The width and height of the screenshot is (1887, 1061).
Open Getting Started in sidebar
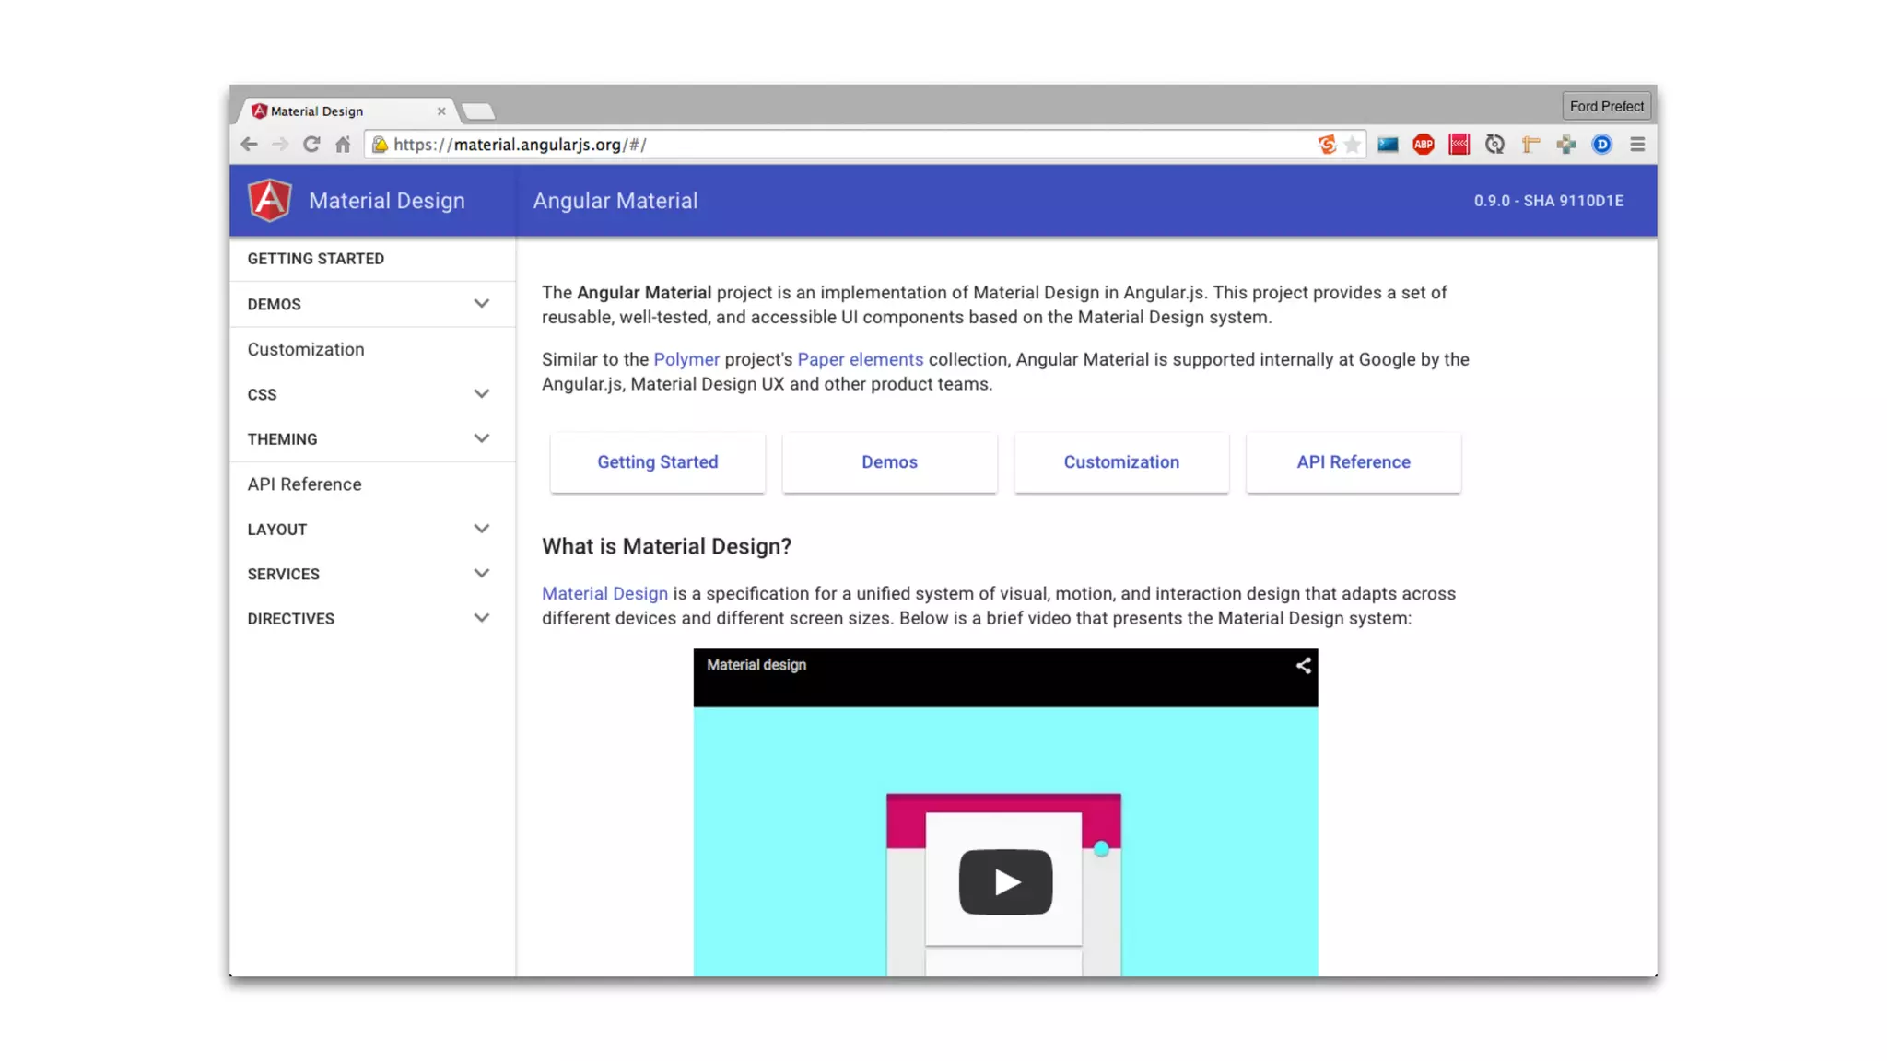pos(316,259)
